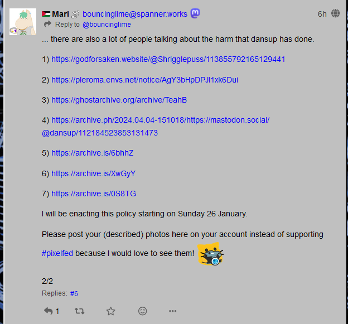Open the archive.is/0S8TG link
Image resolution: width=348 pixels, height=324 pixels.
click(x=94, y=194)
